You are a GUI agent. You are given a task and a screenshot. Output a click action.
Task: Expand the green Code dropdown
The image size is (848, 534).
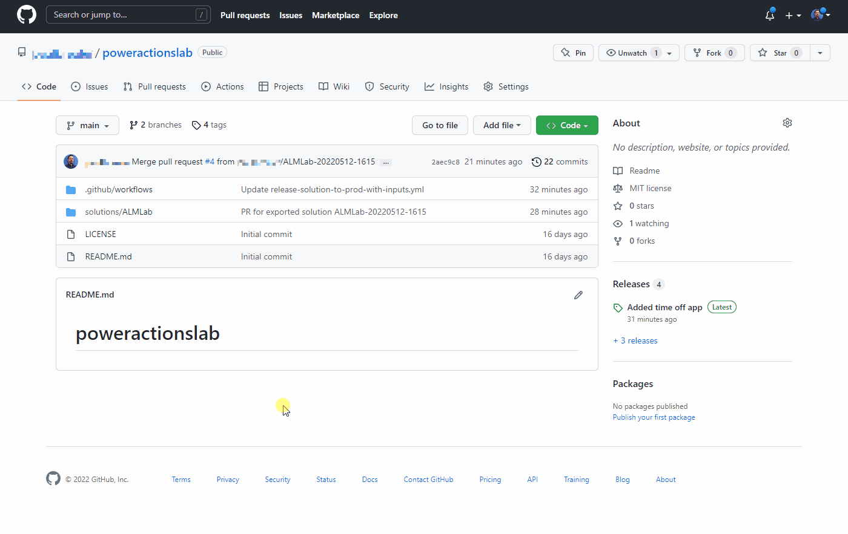pyautogui.click(x=567, y=125)
